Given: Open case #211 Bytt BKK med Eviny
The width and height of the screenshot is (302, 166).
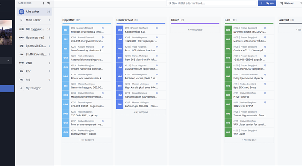Looking at the screenshot, I should pyautogui.click(x=249, y=86).
